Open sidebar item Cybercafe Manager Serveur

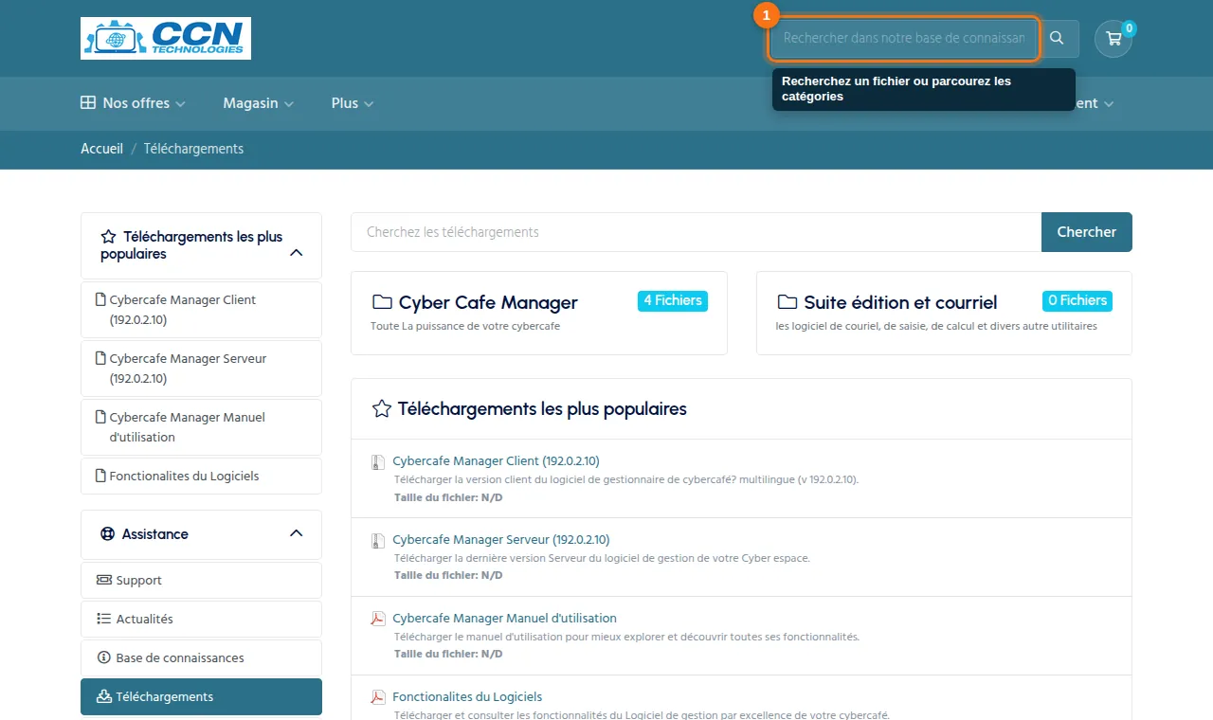(x=201, y=369)
